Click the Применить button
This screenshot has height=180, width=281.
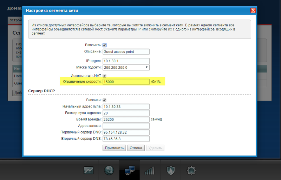coord(114,148)
